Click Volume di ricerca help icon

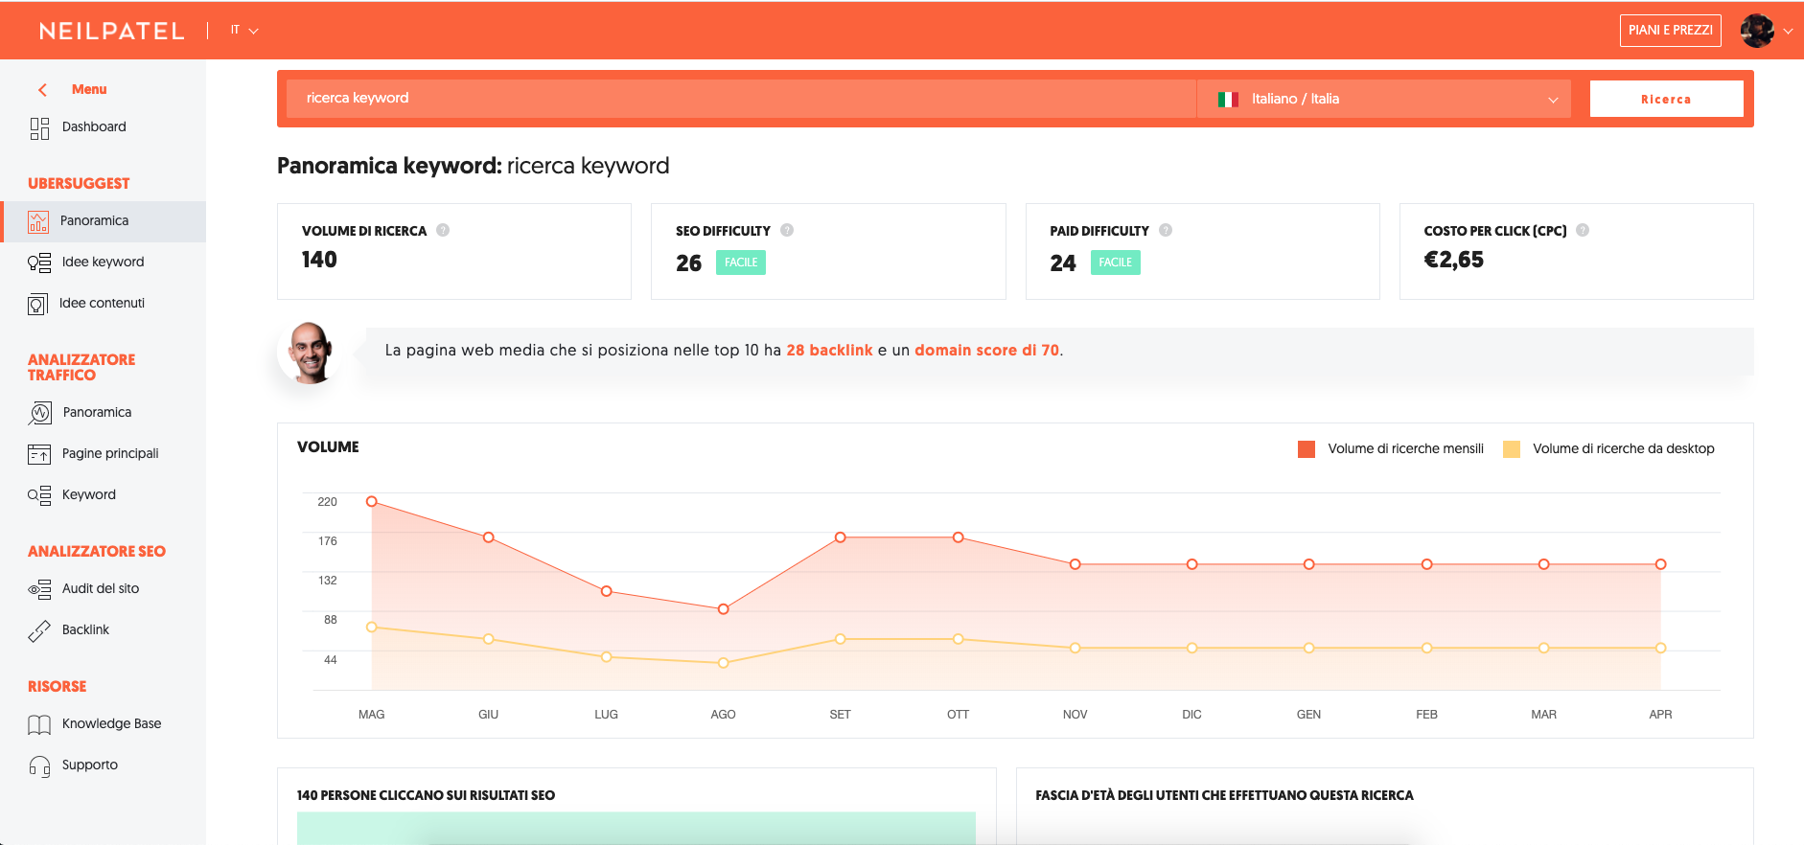(443, 230)
